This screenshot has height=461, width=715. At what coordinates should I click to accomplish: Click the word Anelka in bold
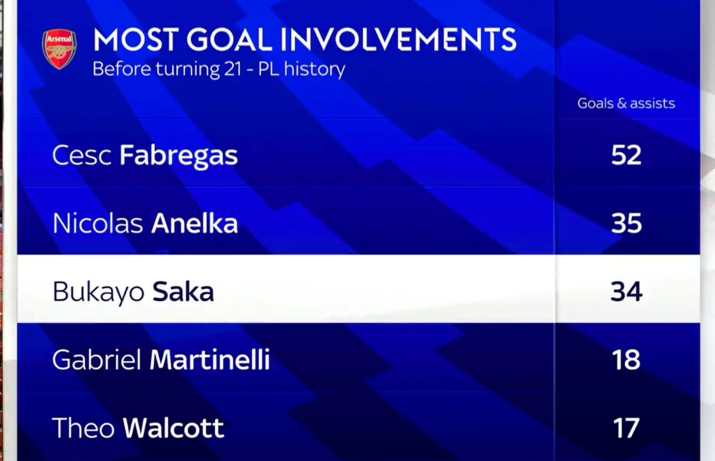coord(195,224)
